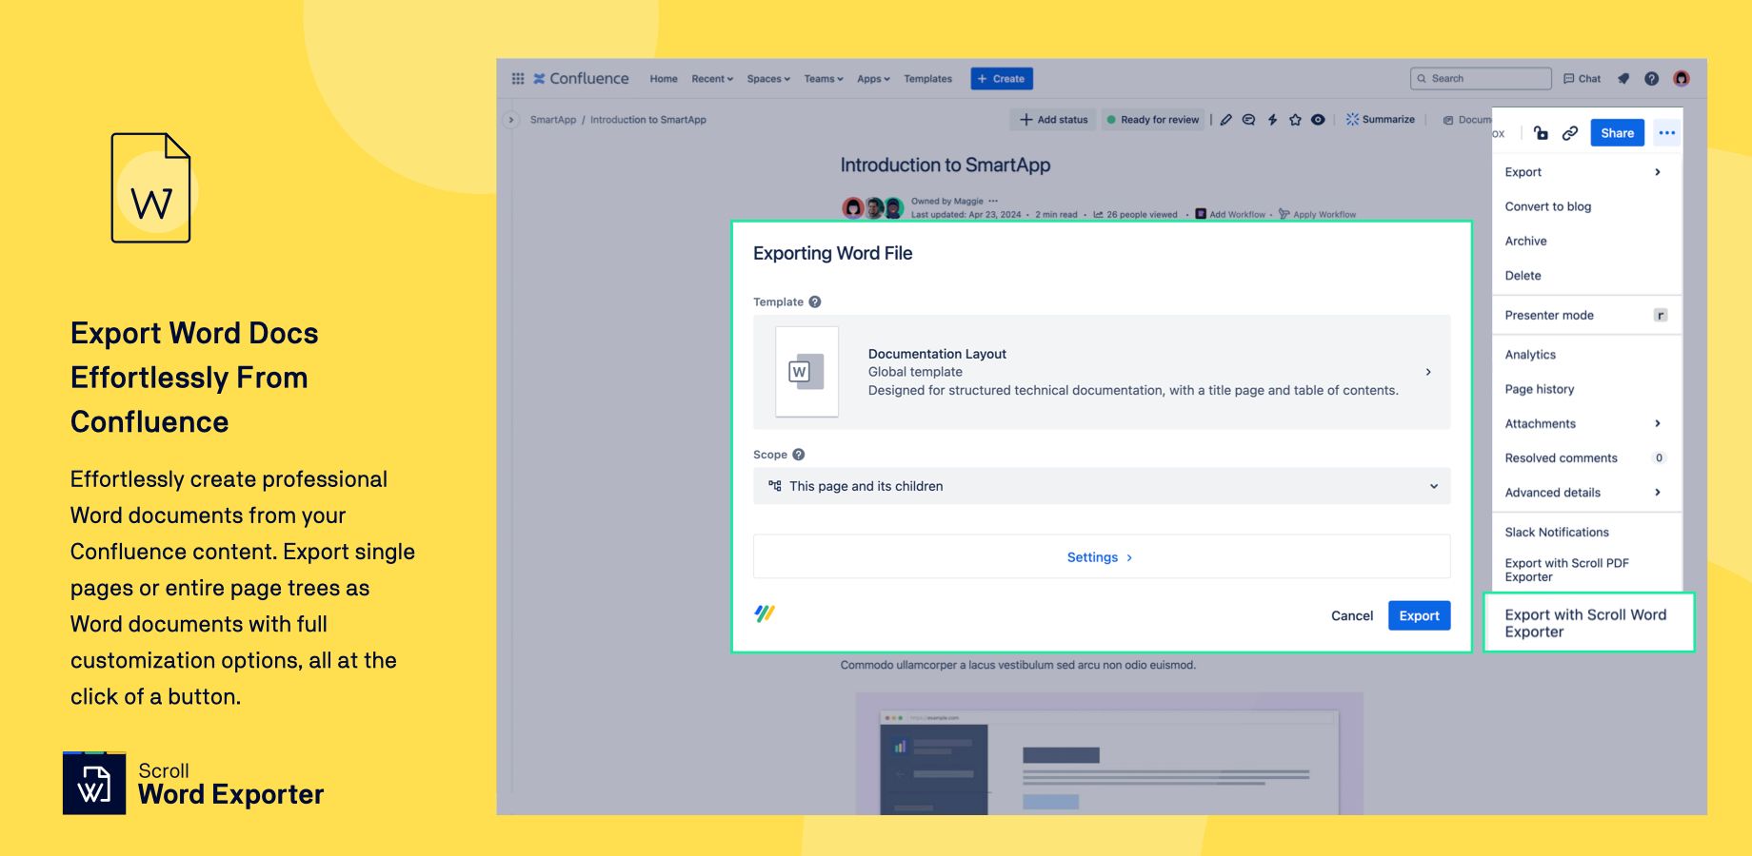Screen dimensions: 1752x856
Task: Click the blue Create button
Action: [x=1002, y=79]
